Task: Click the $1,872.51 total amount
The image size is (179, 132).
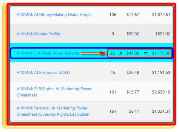Action: pos(161,15)
